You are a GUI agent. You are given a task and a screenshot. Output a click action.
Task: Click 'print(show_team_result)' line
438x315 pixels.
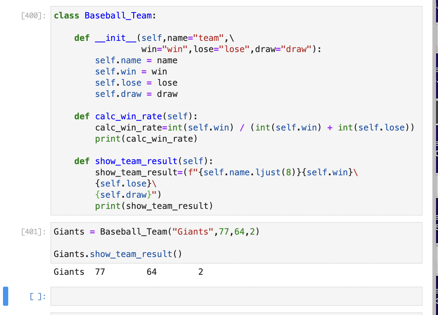(154, 206)
